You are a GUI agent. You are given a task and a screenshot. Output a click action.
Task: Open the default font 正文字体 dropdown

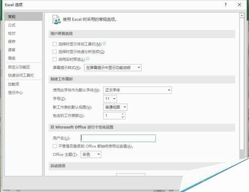(137, 90)
